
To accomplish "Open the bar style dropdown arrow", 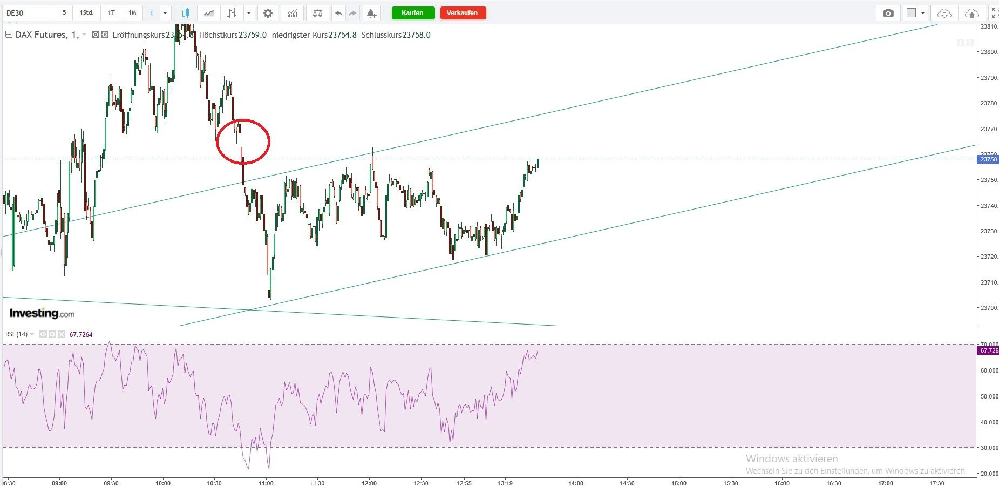I will click(x=249, y=13).
